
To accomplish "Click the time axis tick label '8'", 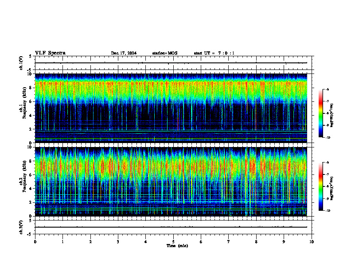I will click(256, 242).
